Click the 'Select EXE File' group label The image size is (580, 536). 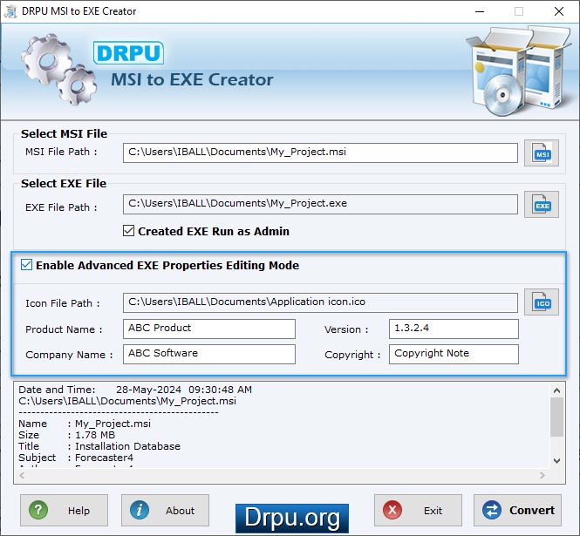click(64, 183)
